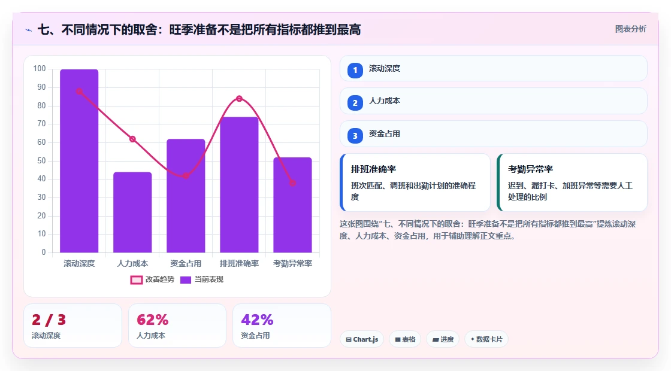671x371 pixels.
Task: Toggle the 当前表现 legend swatch
Action: (x=185, y=280)
